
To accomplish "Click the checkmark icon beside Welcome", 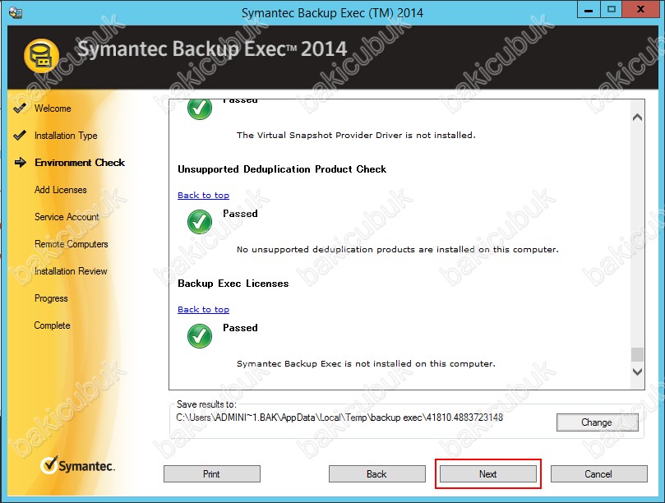I will click(20, 108).
